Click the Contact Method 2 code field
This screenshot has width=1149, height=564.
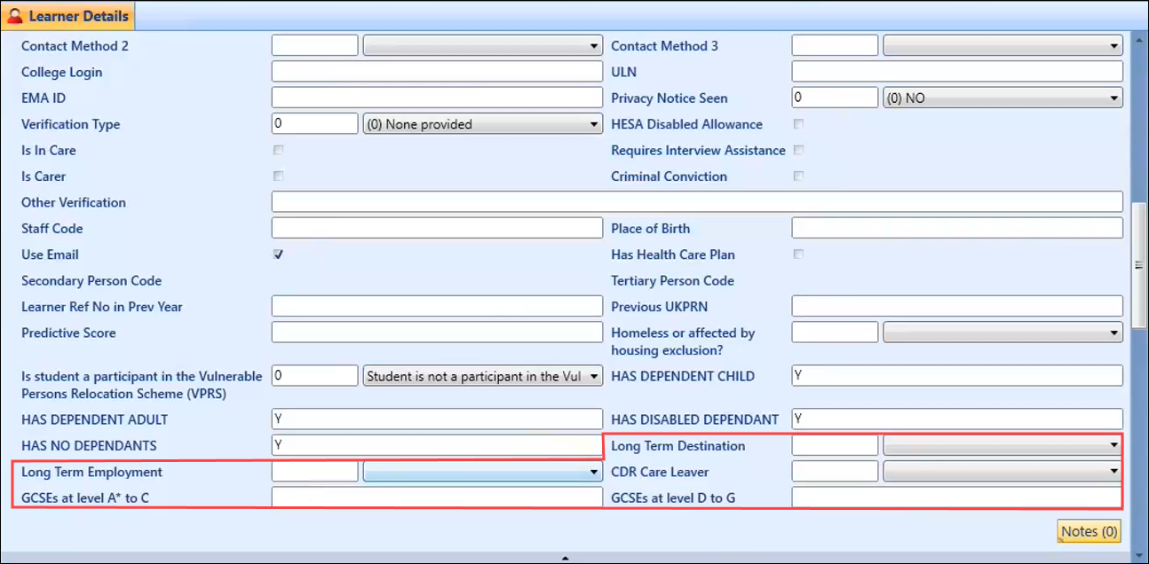[315, 45]
